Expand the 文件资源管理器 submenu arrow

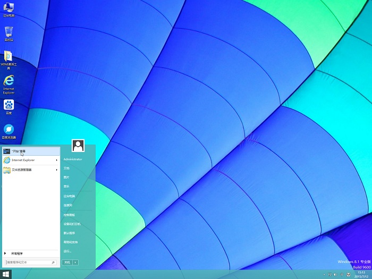point(56,170)
